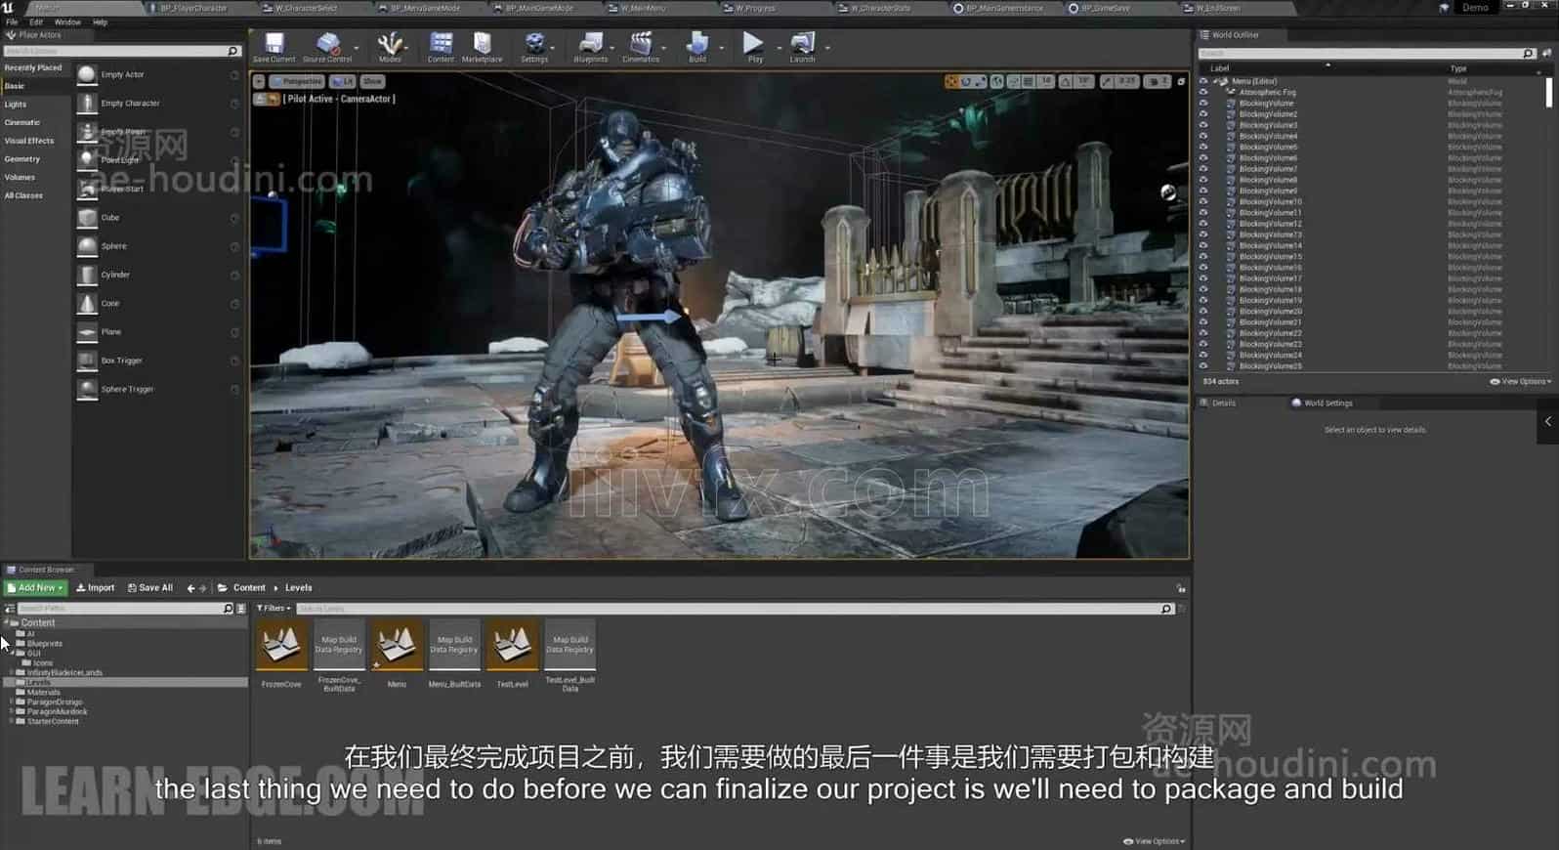Expand the ParagonDrongo folder in tree
This screenshot has width=1559, height=850.
pos(11,701)
